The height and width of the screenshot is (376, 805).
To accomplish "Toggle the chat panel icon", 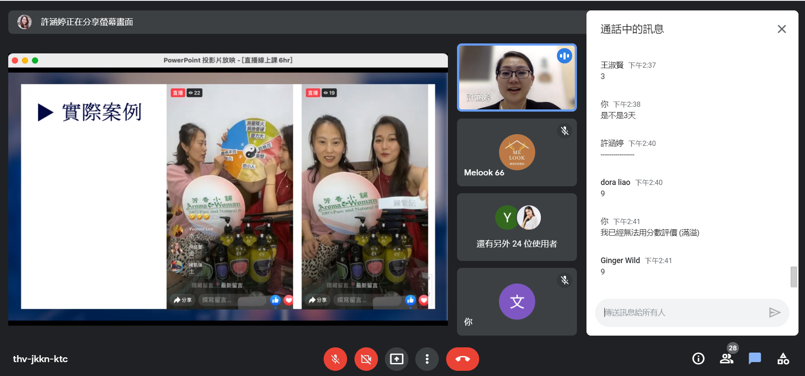I will point(755,359).
